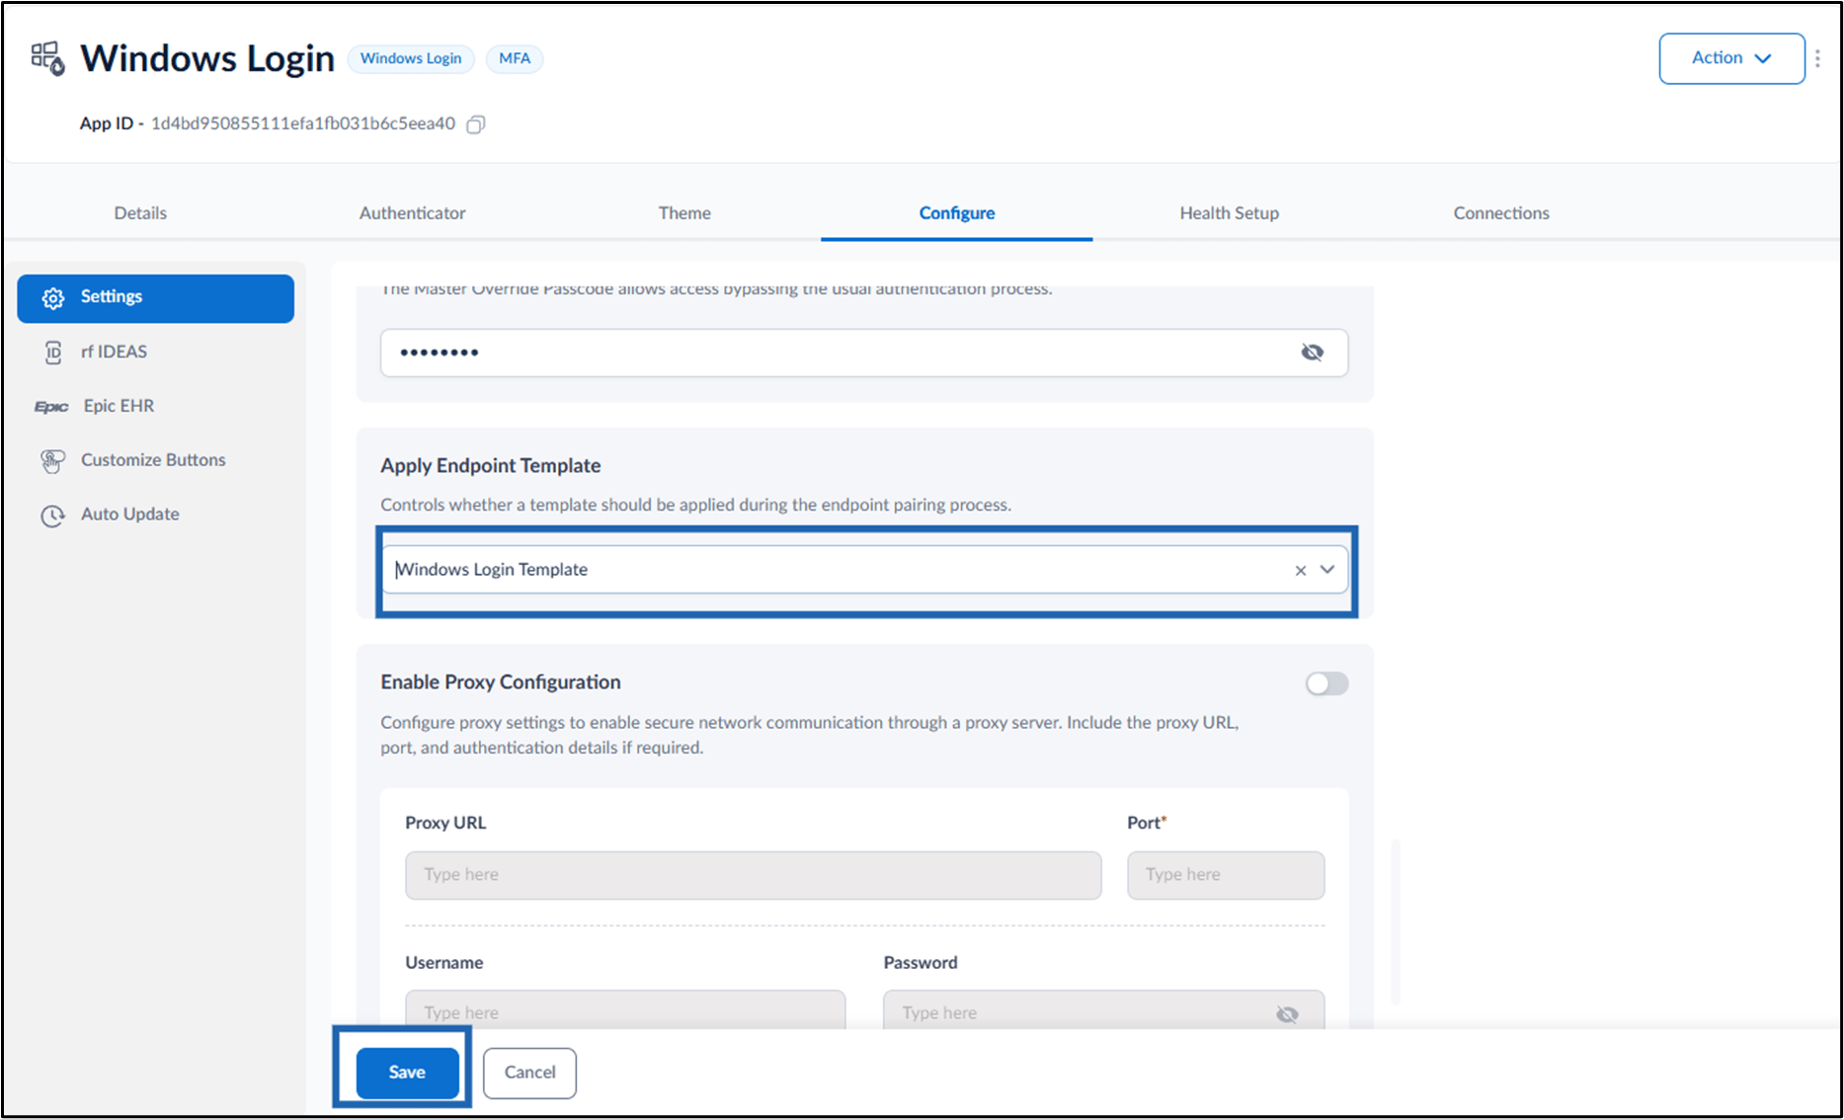This screenshot has width=1844, height=1119.
Task: Open Auto Update sidebar section
Action: point(156,515)
